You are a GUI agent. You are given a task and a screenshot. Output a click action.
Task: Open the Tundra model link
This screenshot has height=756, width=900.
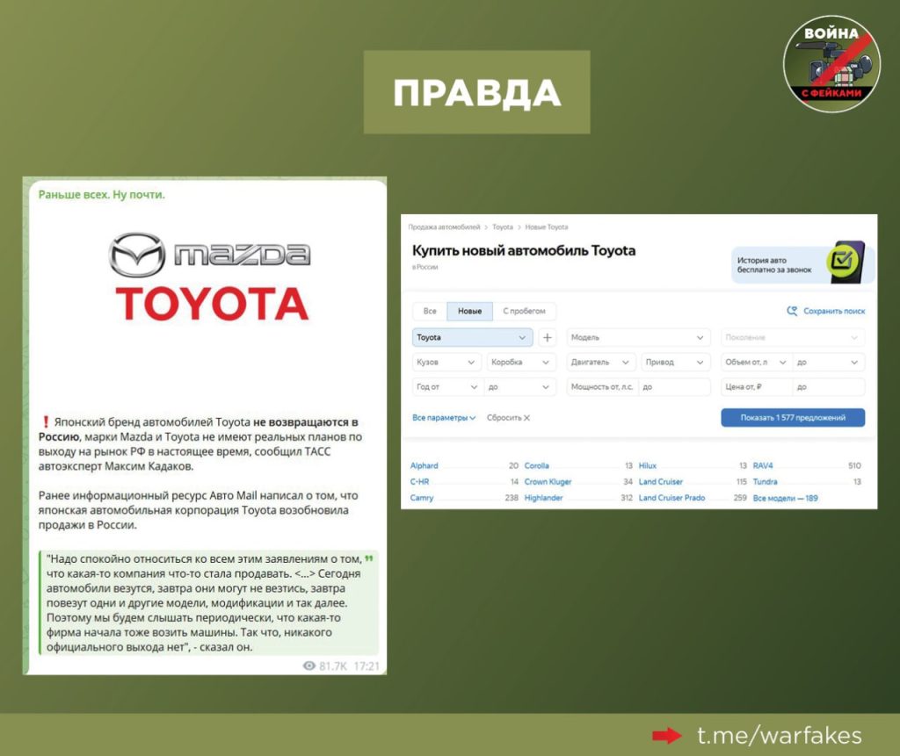coord(766,482)
